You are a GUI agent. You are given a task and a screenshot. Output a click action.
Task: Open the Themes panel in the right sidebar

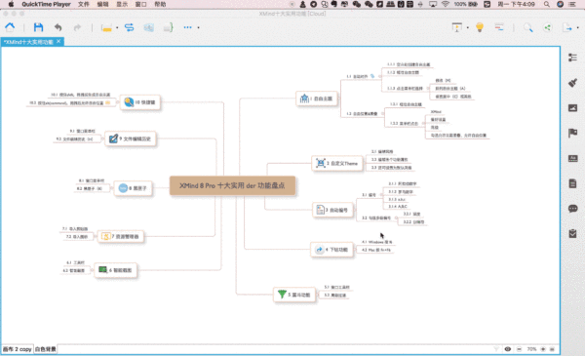572,158
